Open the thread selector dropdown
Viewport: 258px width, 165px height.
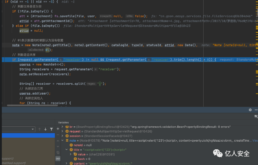point(18,129)
